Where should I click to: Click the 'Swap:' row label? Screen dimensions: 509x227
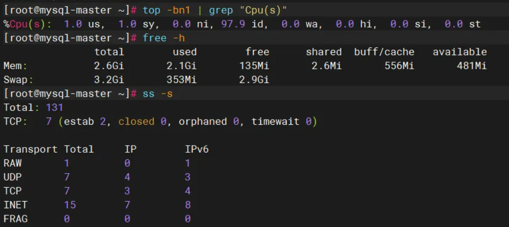[x=18, y=80]
